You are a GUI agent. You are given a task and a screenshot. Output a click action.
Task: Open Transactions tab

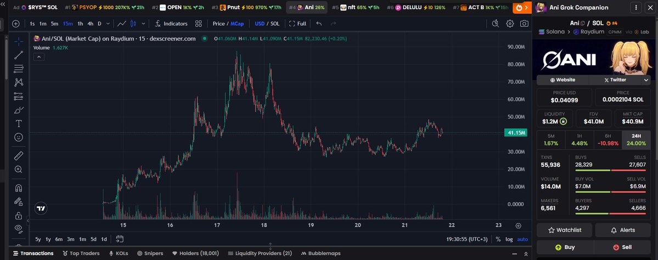(33, 253)
